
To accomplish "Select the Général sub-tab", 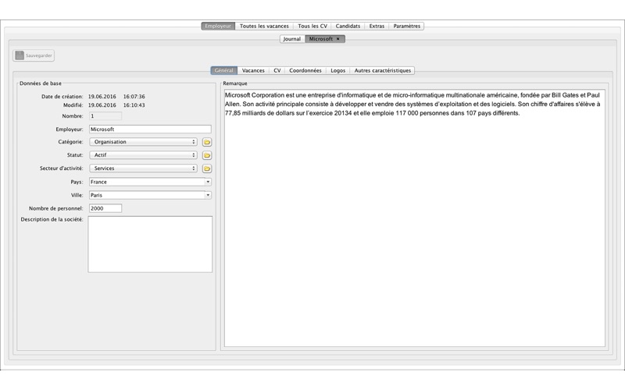I will 223,70.
